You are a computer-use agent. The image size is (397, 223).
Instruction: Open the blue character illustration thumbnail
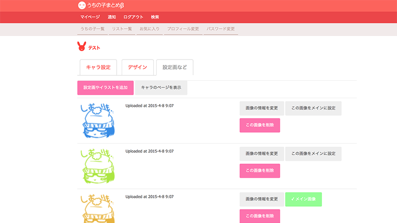pyautogui.click(x=97, y=121)
